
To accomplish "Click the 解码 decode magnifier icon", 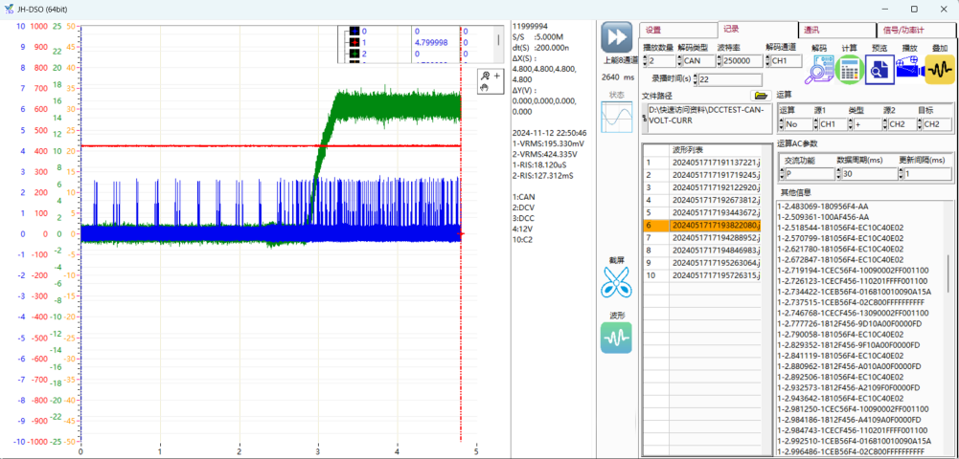I will pyautogui.click(x=820, y=70).
